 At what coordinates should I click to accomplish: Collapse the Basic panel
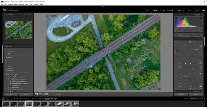202,39
